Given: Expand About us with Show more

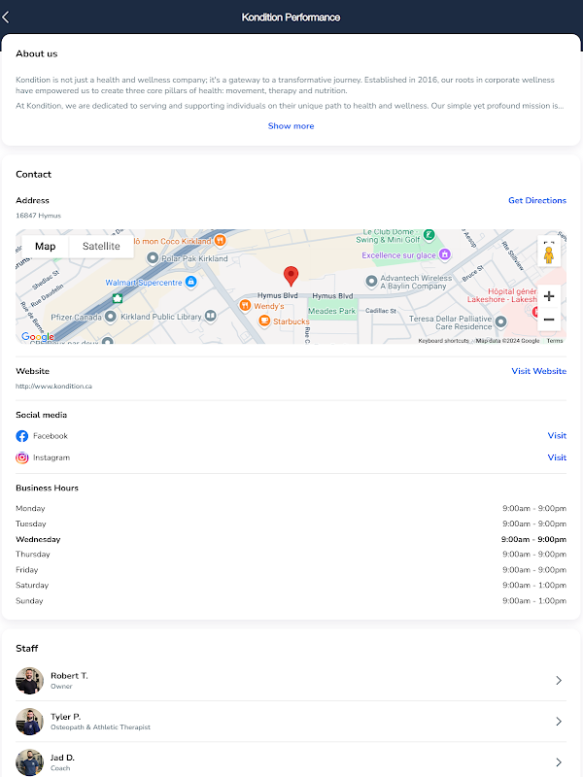Looking at the screenshot, I should tap(291, 126).
